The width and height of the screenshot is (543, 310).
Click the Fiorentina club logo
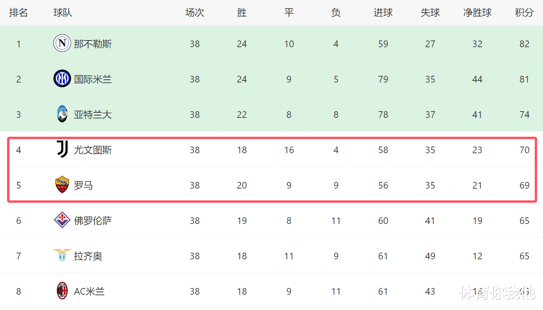[x=62, y=220]
